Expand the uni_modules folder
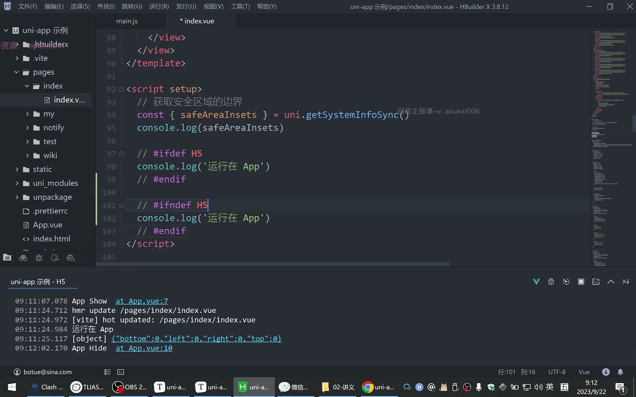 (x=17, y=183)
